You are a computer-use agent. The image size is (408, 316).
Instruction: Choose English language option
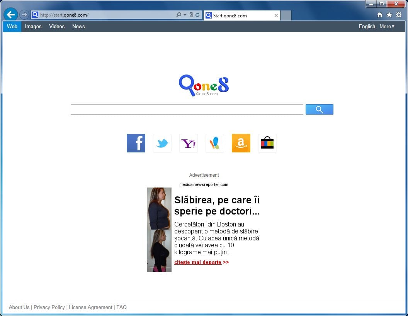pyautogui.click(x=367, y=27)
